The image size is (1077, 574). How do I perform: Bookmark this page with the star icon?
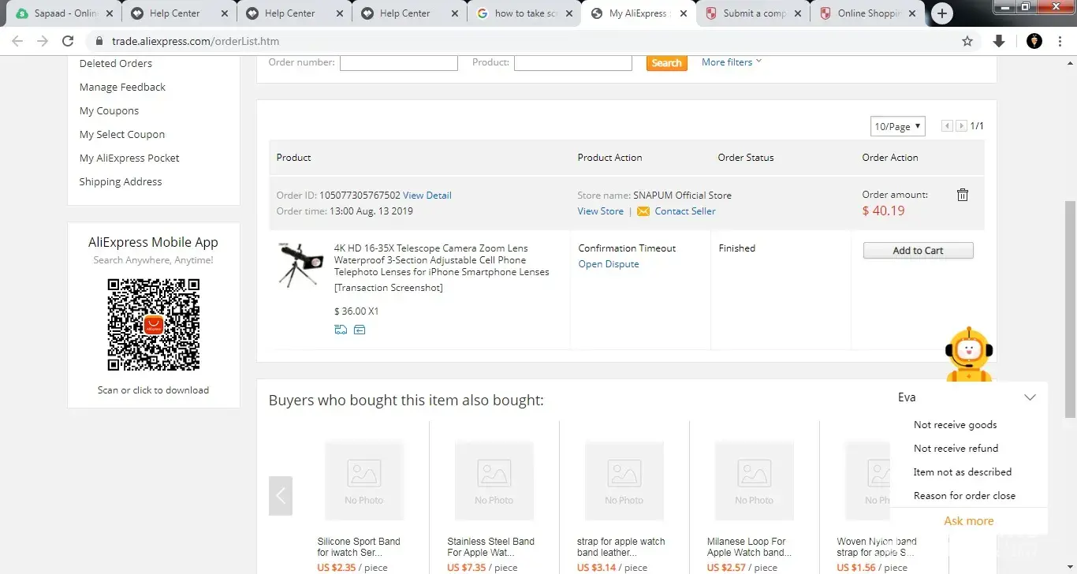coord(967,41)
